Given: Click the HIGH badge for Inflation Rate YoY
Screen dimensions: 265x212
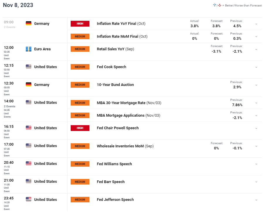Looking at the screenshot, I should click(80, 24).
